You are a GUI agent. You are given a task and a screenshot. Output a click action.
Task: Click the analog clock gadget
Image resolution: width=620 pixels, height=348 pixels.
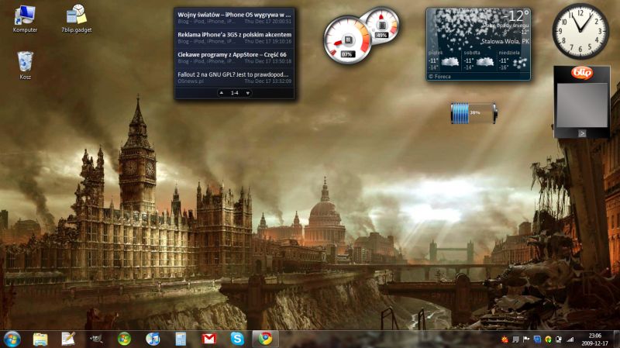tap(580, 31)
